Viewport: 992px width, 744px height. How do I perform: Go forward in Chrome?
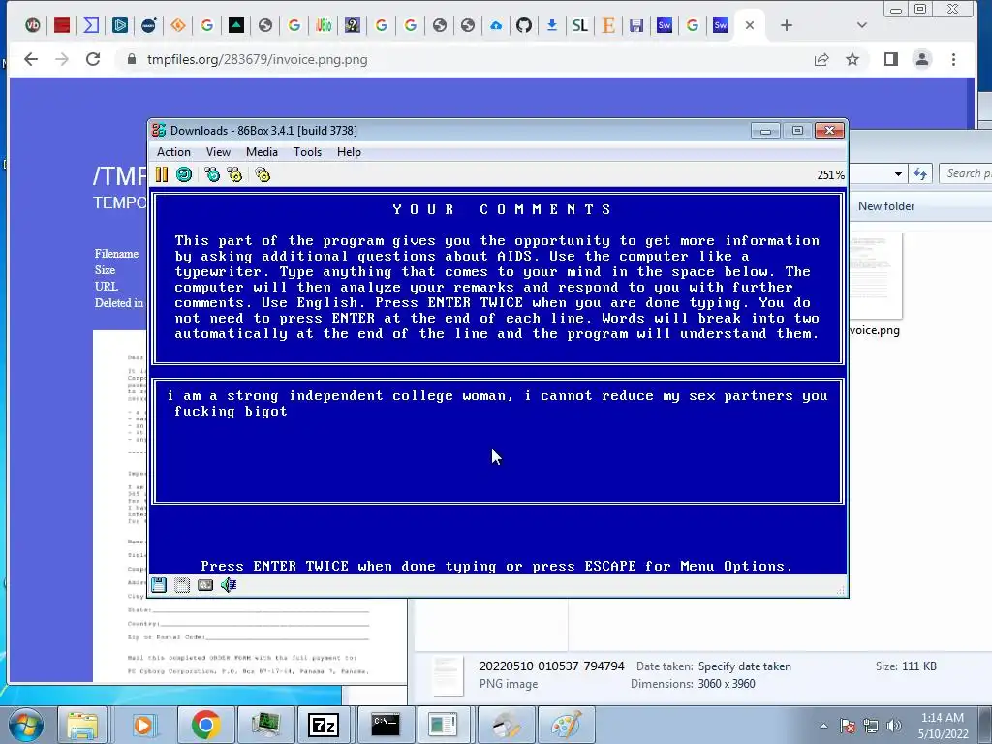point(61,59)
